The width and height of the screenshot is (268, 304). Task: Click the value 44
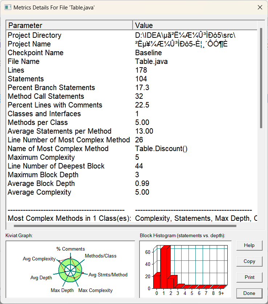(139, 166)
